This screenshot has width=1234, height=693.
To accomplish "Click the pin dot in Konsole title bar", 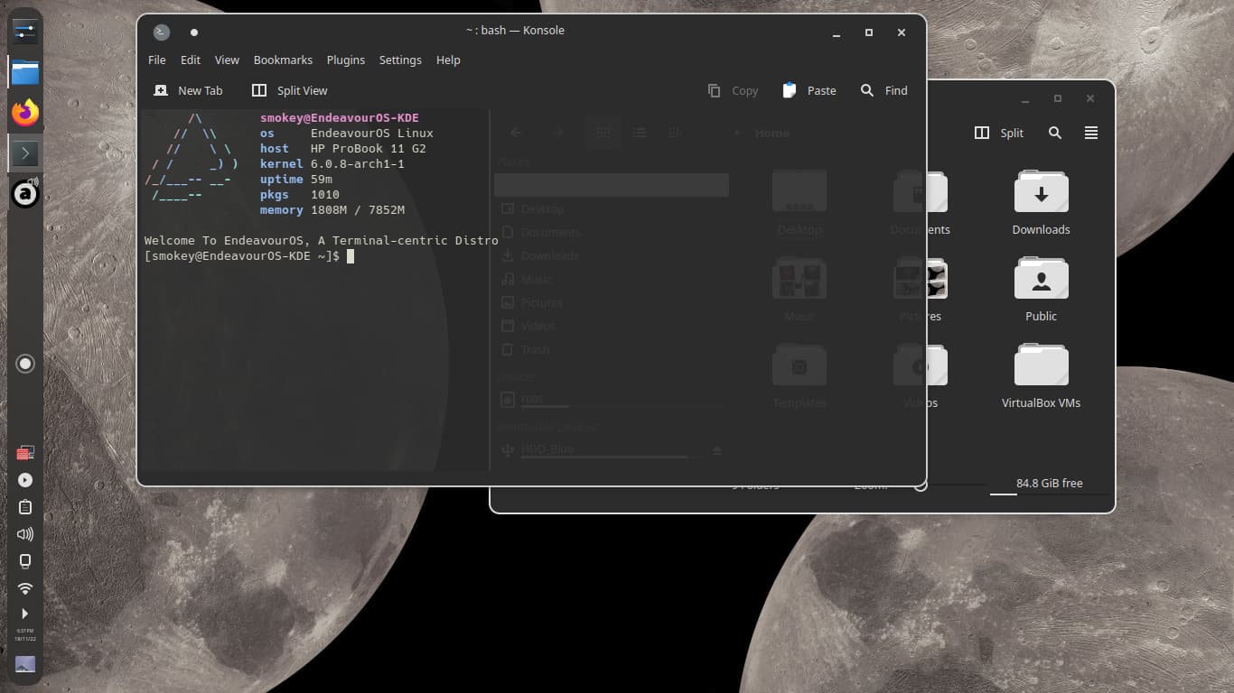I will pos(193,32).
